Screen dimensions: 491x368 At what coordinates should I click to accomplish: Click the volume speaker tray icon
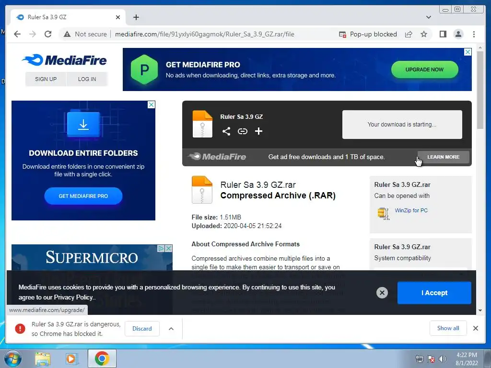point(442,359)
